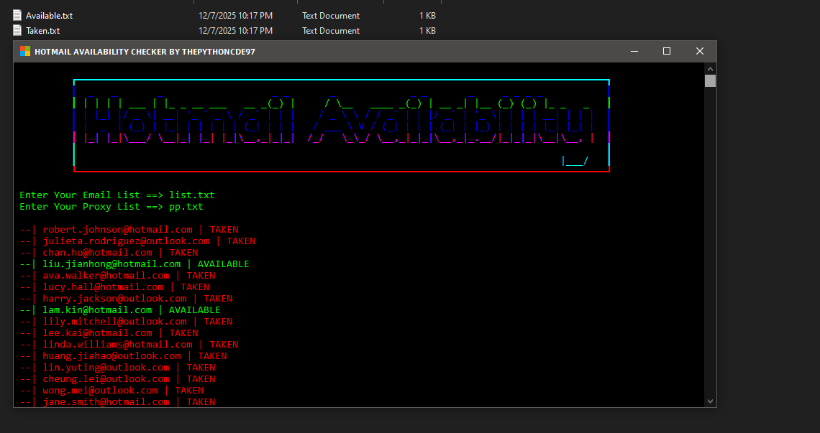This screenshot has height=433, width=820.
Task: Click the harry.jackson@outlook.com TAKEN line
Action: 126,298
